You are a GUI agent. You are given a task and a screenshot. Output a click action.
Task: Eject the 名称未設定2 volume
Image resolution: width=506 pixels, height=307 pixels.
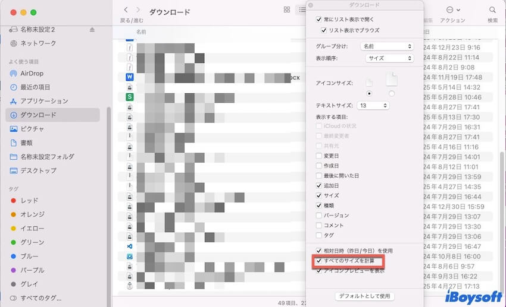point(92,29)
